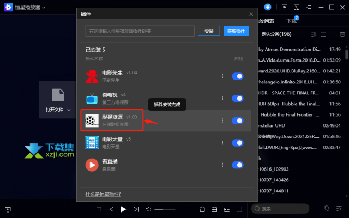Click the pin window on top icon
Viewport: 349px width, 218px height.
tap(309, 7)
